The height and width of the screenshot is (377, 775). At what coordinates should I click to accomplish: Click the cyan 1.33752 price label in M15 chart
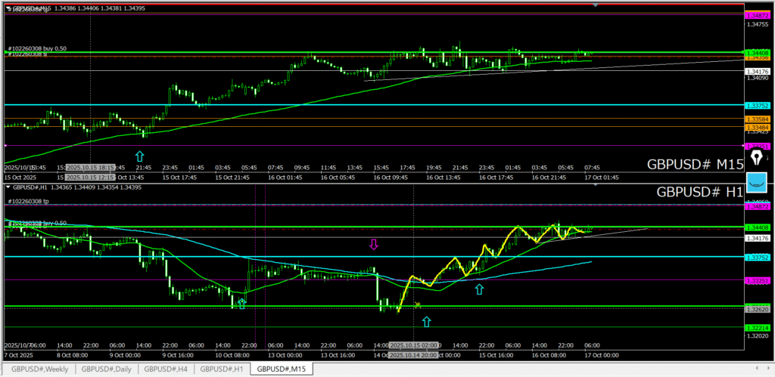point(756,105)
